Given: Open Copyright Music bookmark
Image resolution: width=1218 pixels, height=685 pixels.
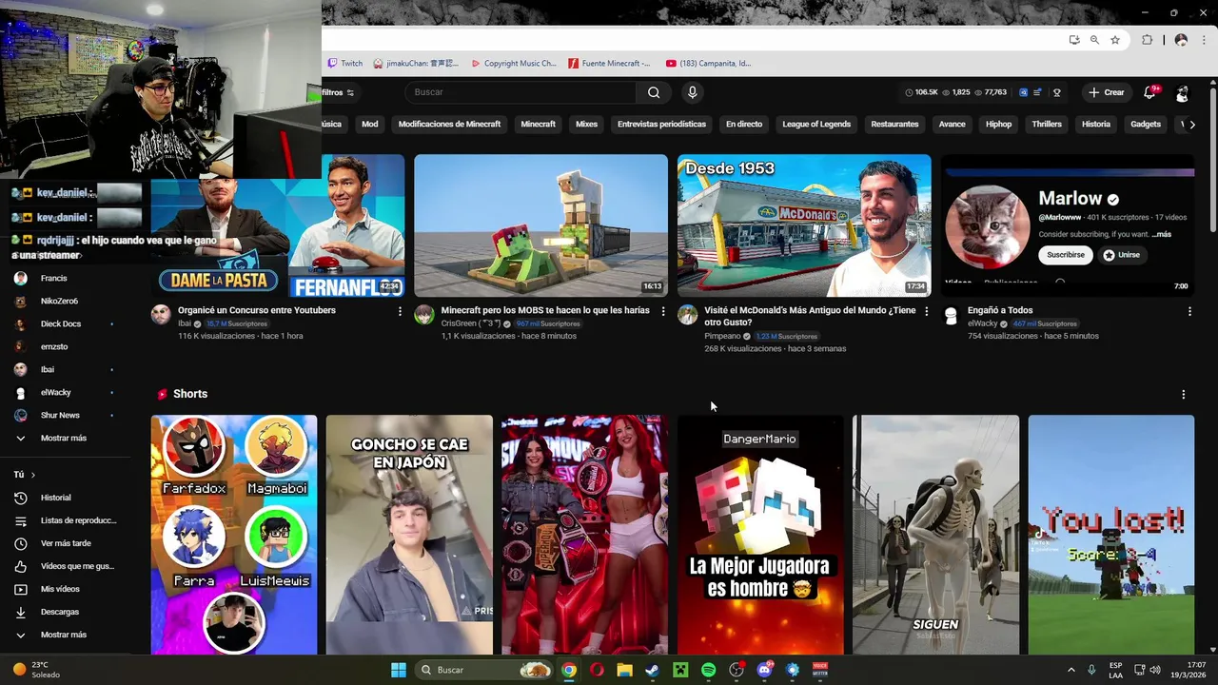Looking at the screenshot, I should pos(514,64).
